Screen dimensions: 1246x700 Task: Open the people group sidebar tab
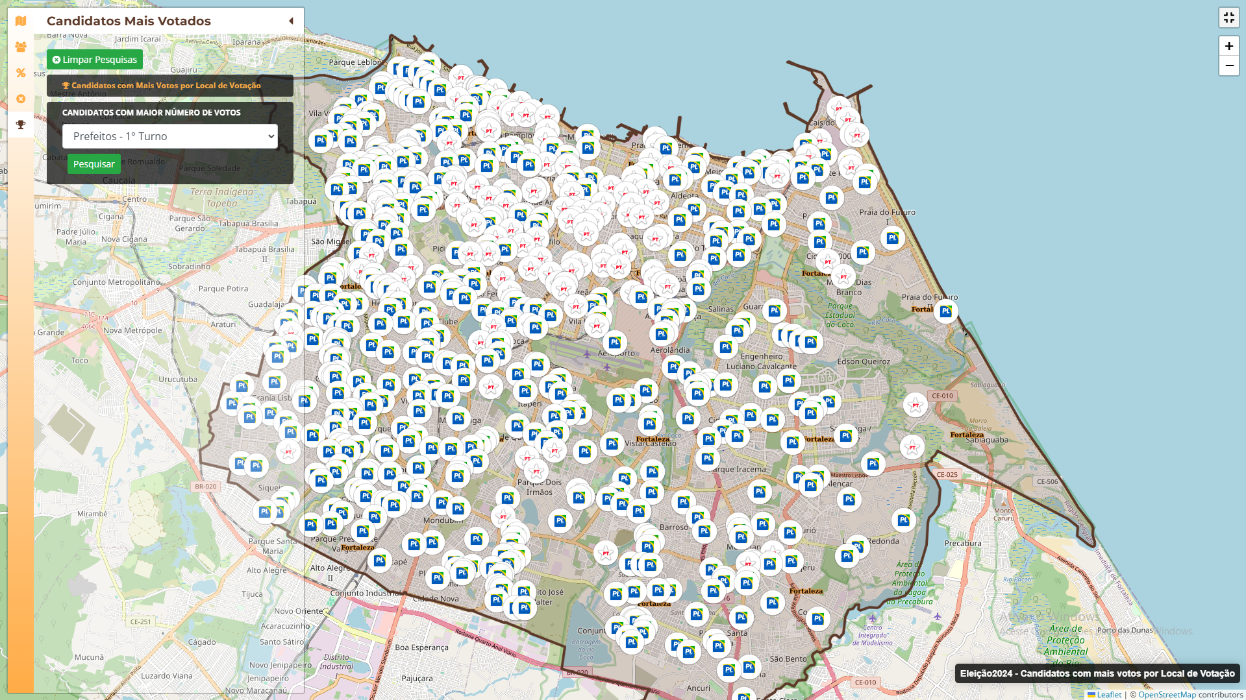pos(21,47)
